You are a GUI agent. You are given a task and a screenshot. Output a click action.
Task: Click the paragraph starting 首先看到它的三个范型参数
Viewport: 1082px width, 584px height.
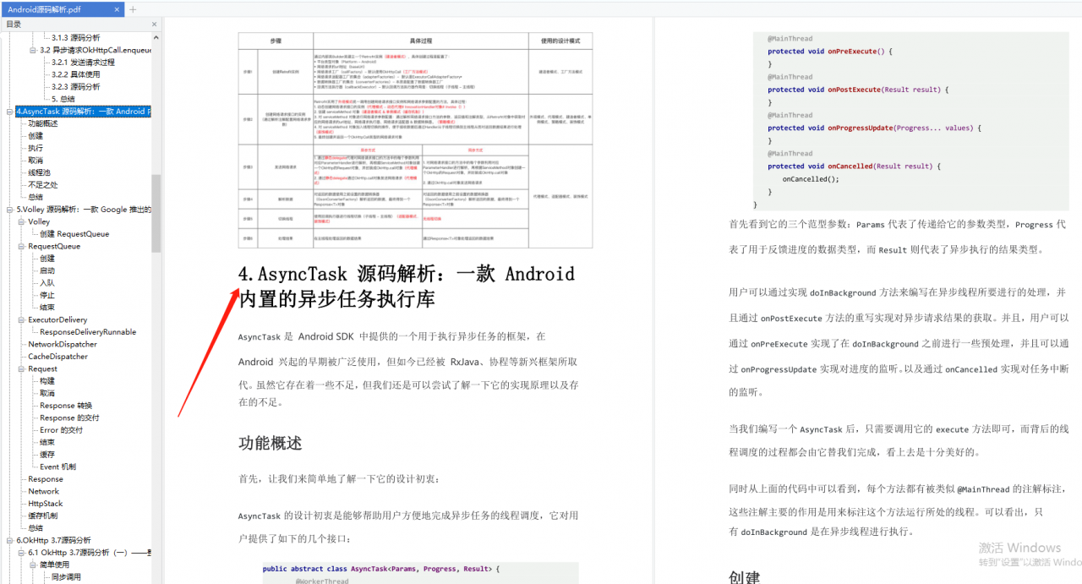point(898,237)
